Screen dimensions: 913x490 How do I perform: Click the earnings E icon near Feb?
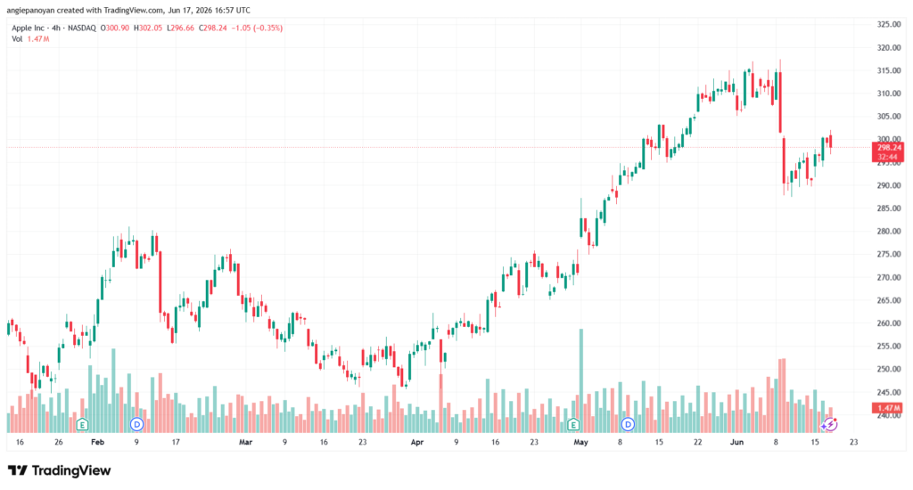(82, 425)
